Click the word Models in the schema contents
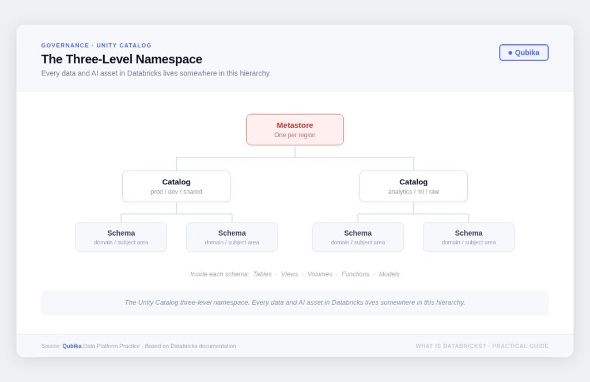The width and height of the screenshot is (590, 382). (389, 274)
